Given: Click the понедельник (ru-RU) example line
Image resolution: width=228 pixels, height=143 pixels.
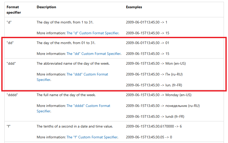Looking at the screenshot, I should (x=163, y=106).
